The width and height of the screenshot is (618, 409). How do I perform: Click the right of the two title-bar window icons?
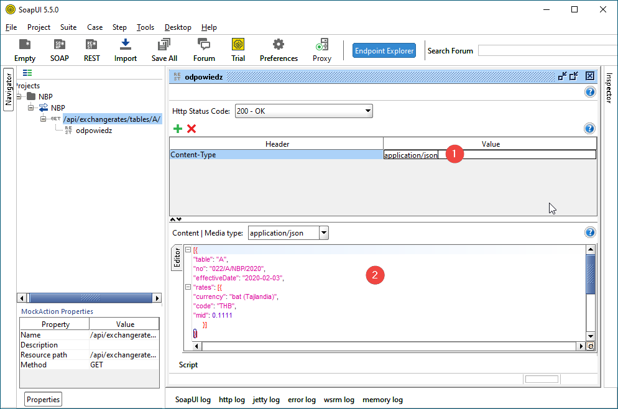(574, 76)
